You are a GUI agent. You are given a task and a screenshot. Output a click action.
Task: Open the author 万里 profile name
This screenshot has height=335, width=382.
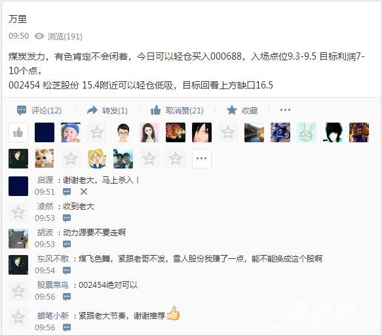[x=18, y=19]
